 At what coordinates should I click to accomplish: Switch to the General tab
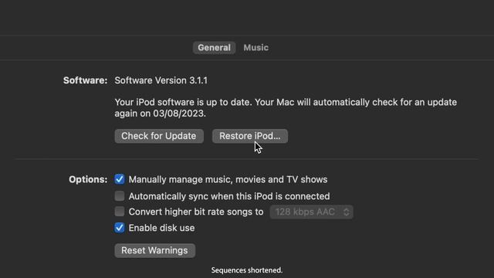tap(214, 48)
